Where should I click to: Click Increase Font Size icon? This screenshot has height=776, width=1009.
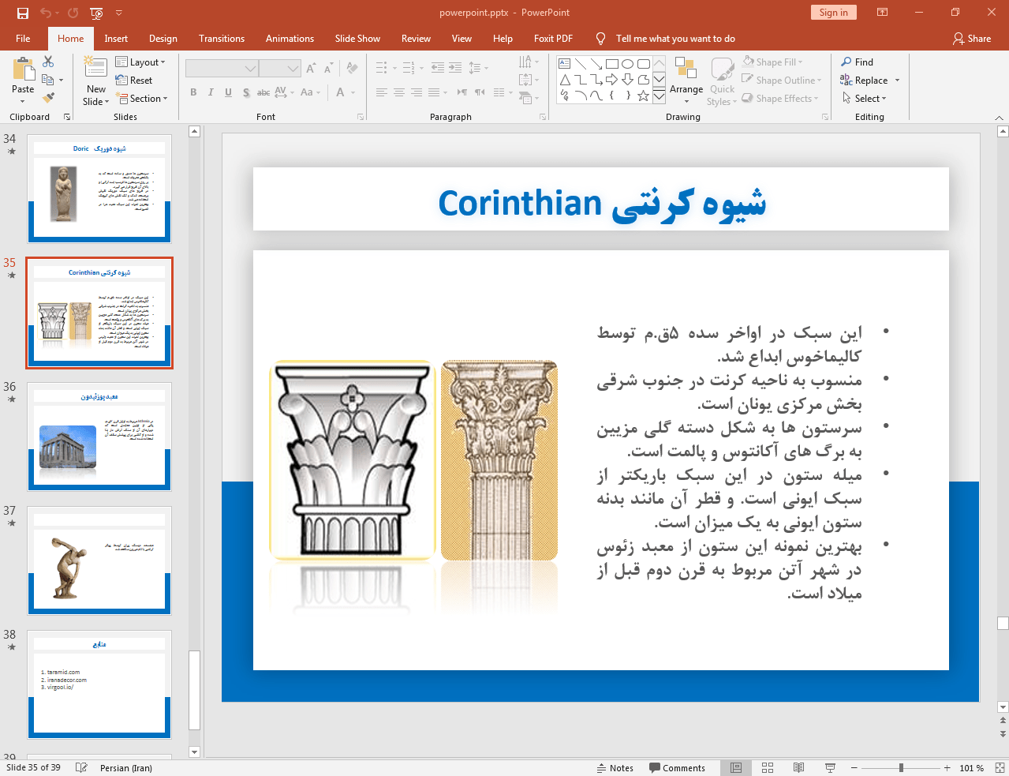(311, 69)
